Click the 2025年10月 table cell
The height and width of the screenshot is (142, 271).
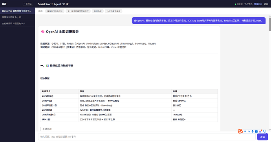click(59, 96)
